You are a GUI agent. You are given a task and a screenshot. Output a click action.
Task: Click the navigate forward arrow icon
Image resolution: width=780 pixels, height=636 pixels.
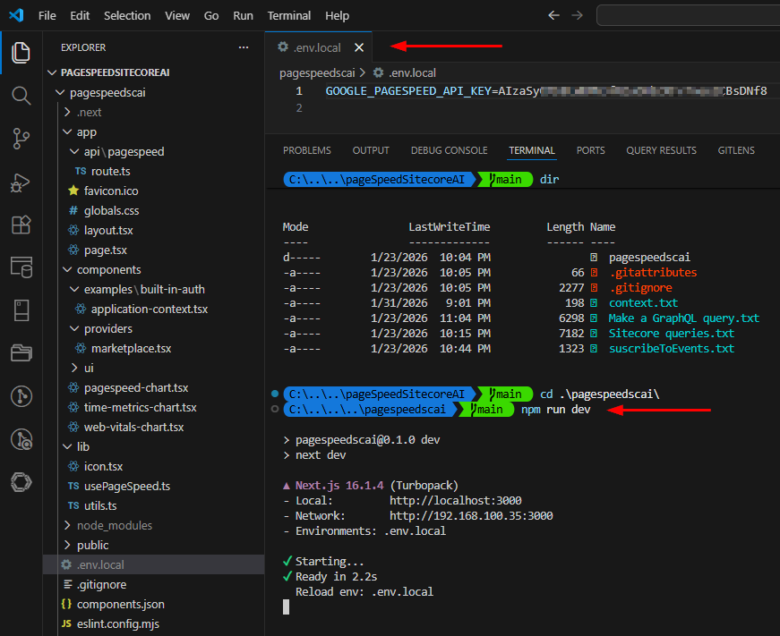point(577,15)
